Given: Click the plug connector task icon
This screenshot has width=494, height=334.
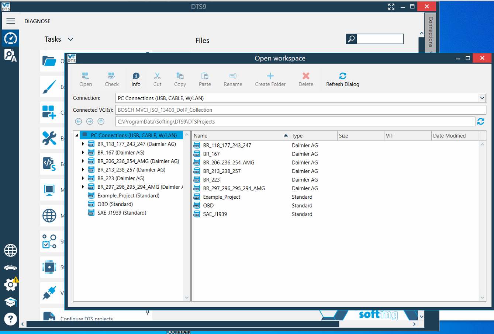Looking at the screenshot, I should tap(49, 293).
